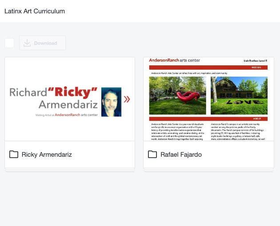Open the Rafael Fajardo folder name link

(182, 155)
